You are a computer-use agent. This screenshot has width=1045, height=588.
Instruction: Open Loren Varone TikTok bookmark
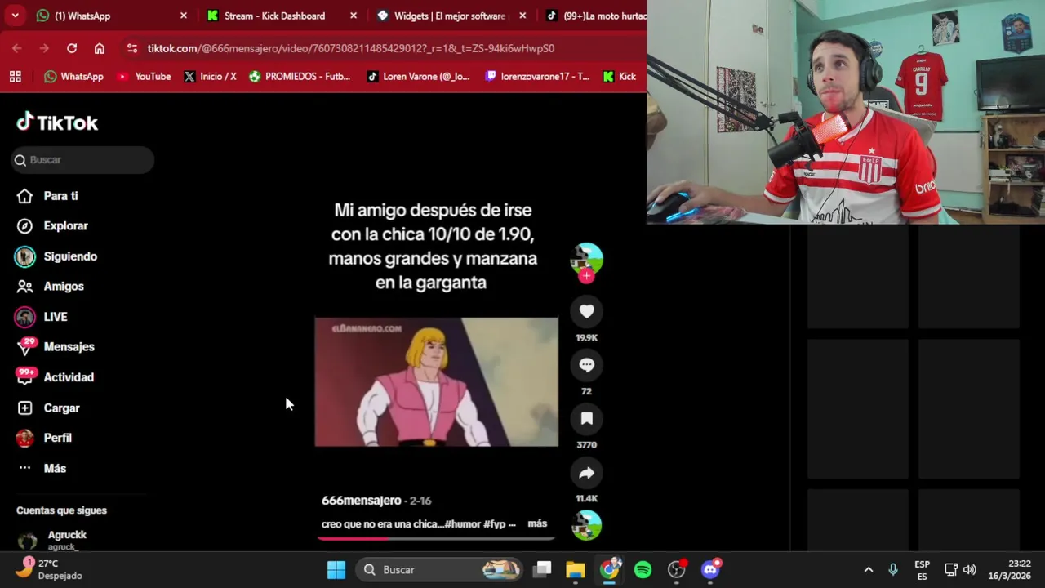click(x=418, y=76)
